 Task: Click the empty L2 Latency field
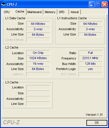pyautogui.click(x=38, y=74)
